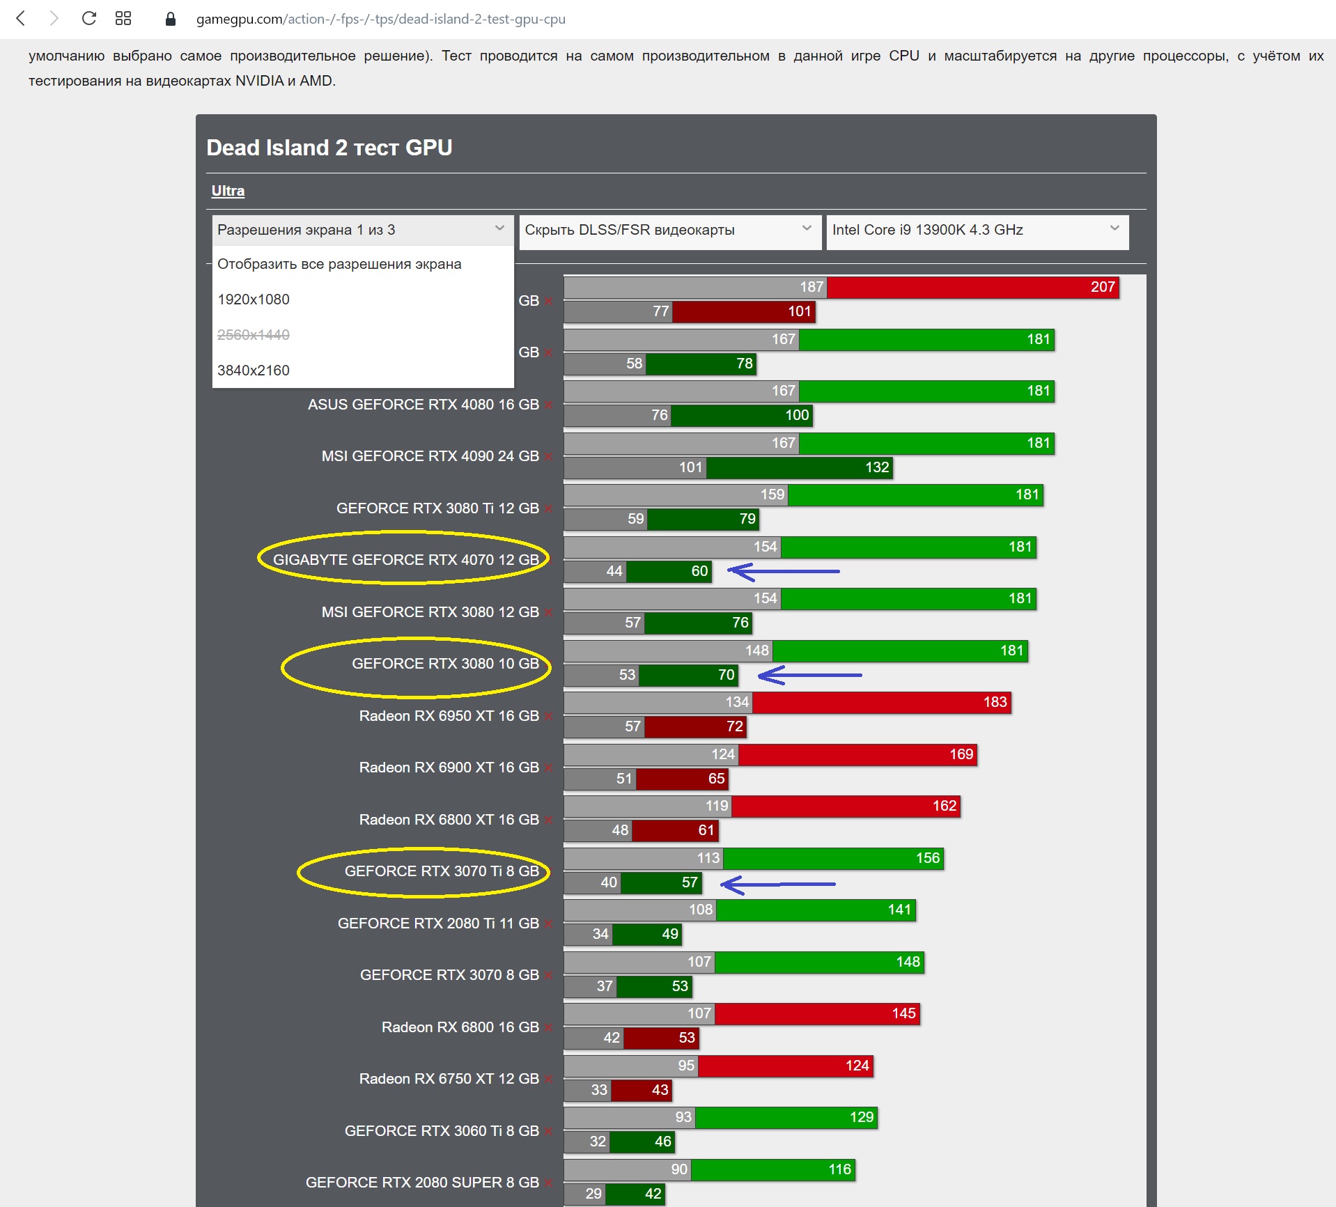The width and height of the screenshot is (1336, 1207).
Task: Click the address bar URL
Action: pyautogui.click(x=380, y=20)
